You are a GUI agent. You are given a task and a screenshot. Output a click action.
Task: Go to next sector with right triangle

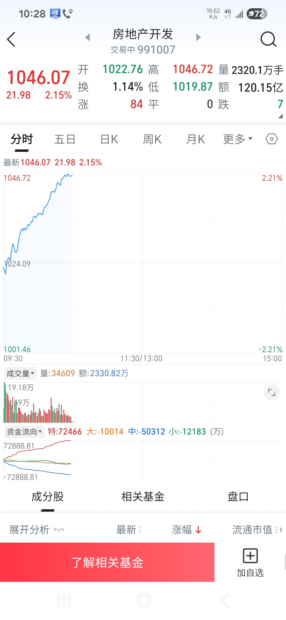[x=198, y=37]
